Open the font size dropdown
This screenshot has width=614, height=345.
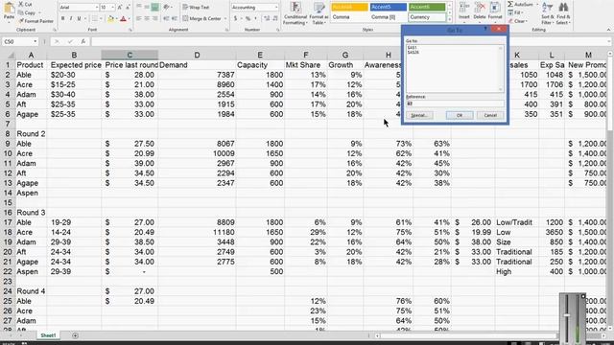pyautogui.click(x=113, y=8)
